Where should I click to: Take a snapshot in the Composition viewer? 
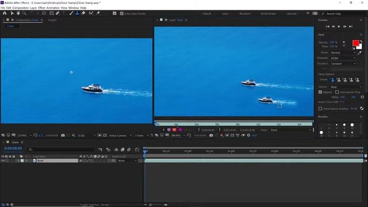point(63,136)
